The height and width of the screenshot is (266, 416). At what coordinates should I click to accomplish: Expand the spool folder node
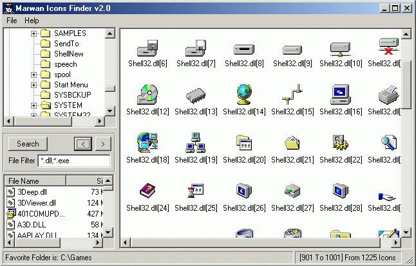click(x=33, y=75)
